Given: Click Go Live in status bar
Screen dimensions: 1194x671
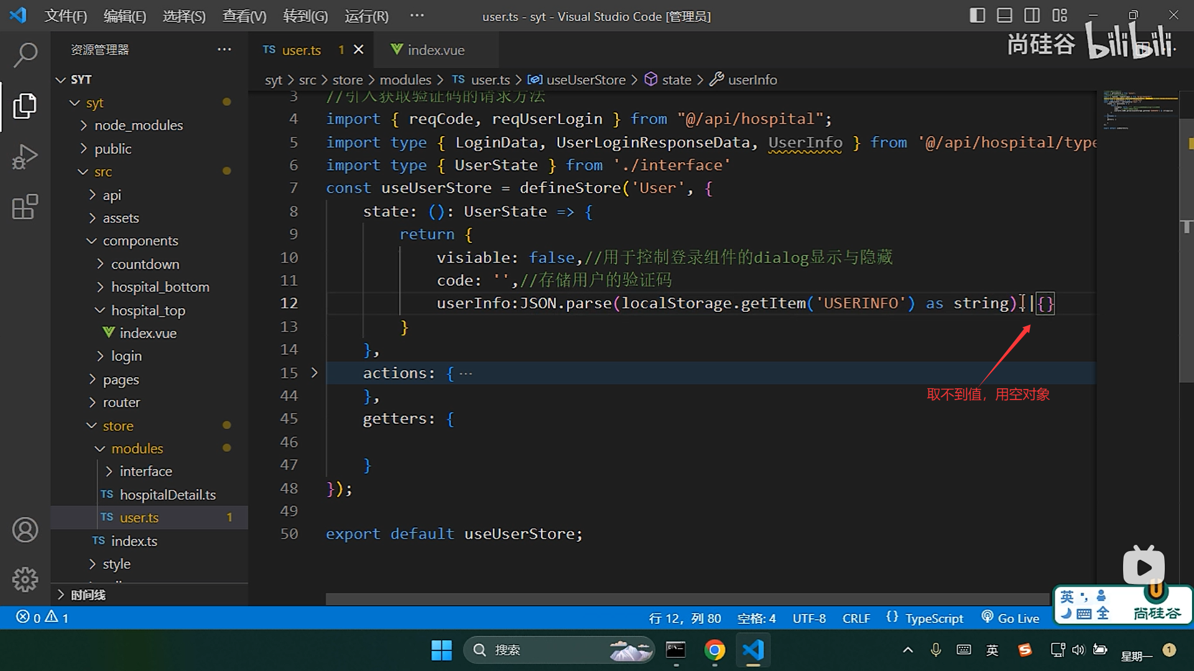Looking at the screenshot, I should click(1011, 618).
